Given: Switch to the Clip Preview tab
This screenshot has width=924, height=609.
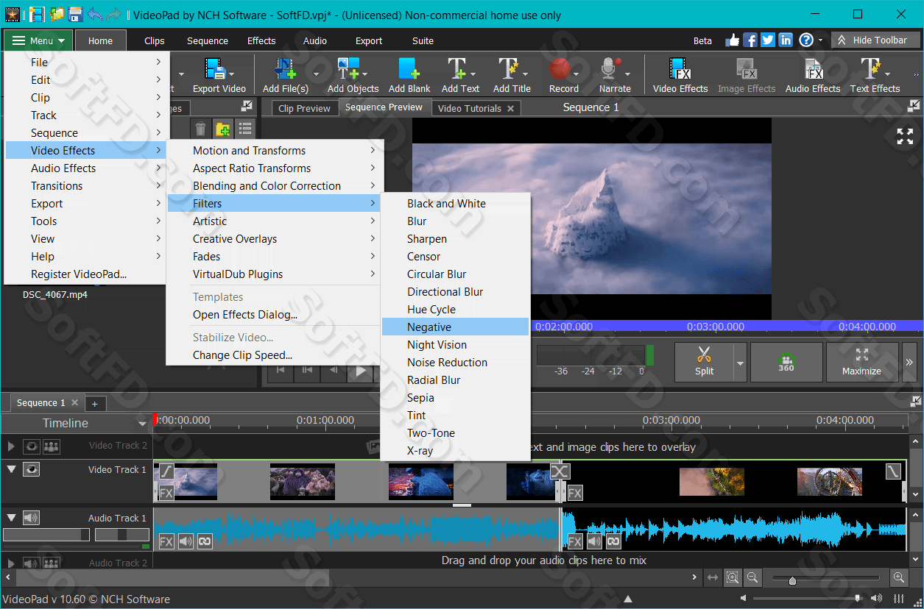Looking at the screenshot, I should point(304,108).
